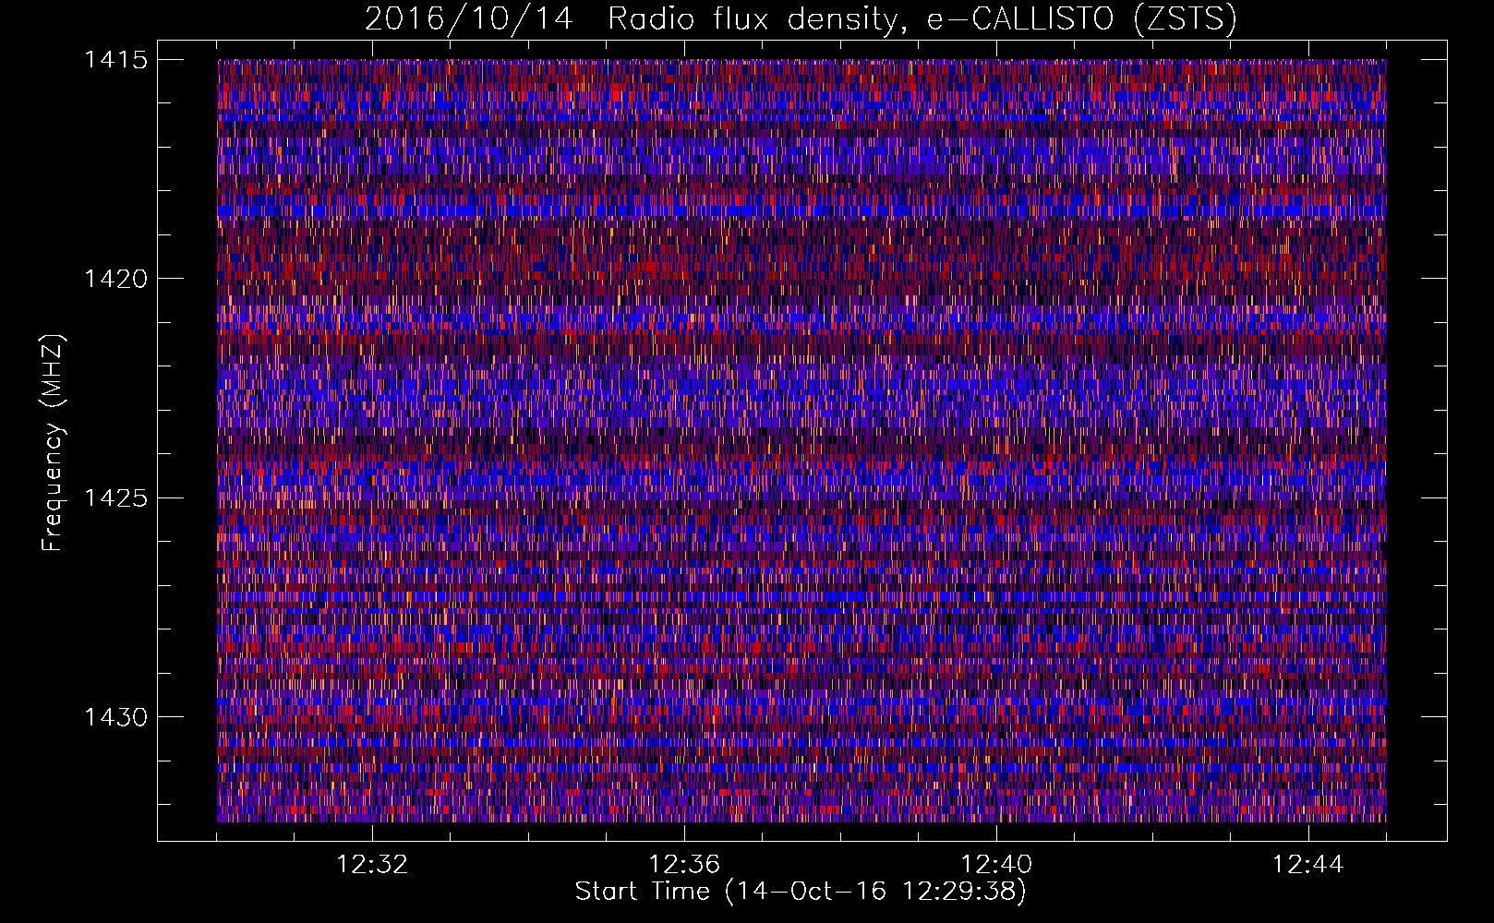Image resolution: width=1494 pixels, height=923 pixels.
Task: Click the date '2016/10/14' in the title
Action: tap(469, 19)
